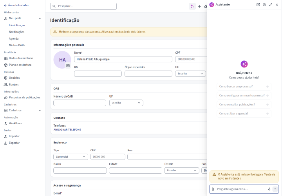The image size is (282, 196).
Task: Open Pesquisas de publicações
Action: click(x=22, y=97)
